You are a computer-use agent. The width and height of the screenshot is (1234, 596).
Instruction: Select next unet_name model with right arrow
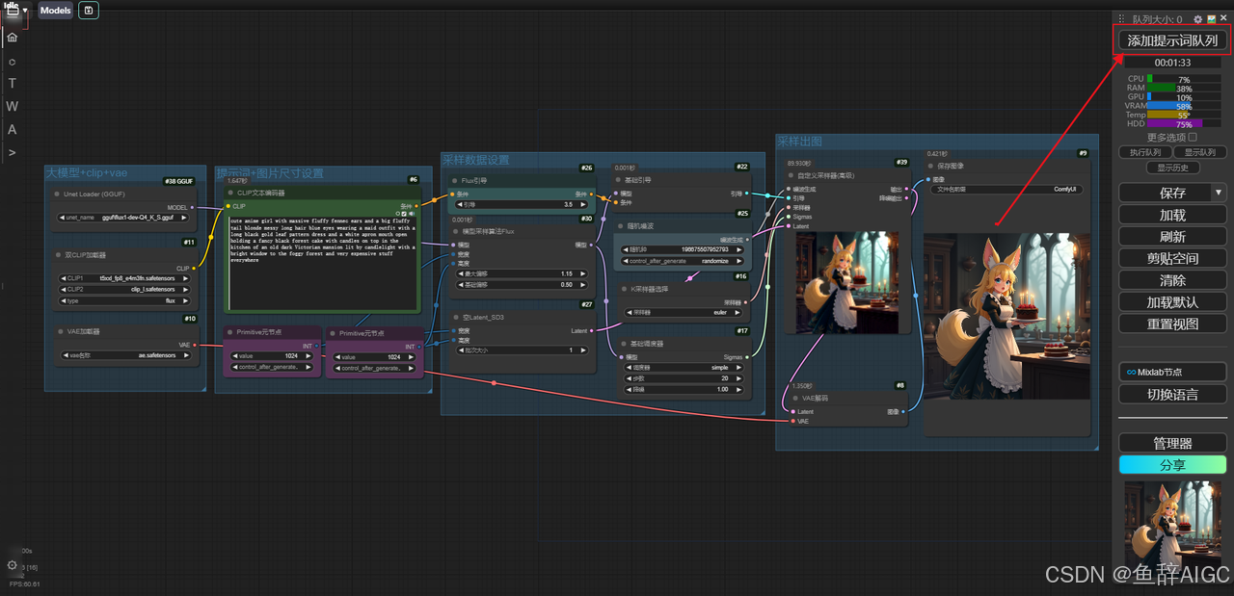click(185, 218)
